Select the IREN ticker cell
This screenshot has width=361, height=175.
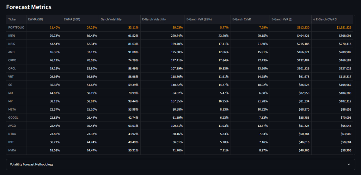click(12, 36)
